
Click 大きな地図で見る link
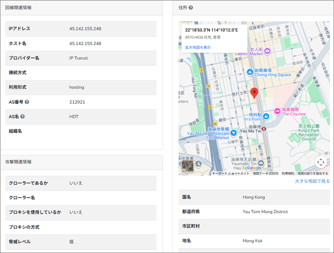coord(312,181)
